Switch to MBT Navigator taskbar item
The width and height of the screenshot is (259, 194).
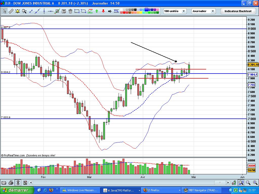pyautogui.click(x=202, y=190)
